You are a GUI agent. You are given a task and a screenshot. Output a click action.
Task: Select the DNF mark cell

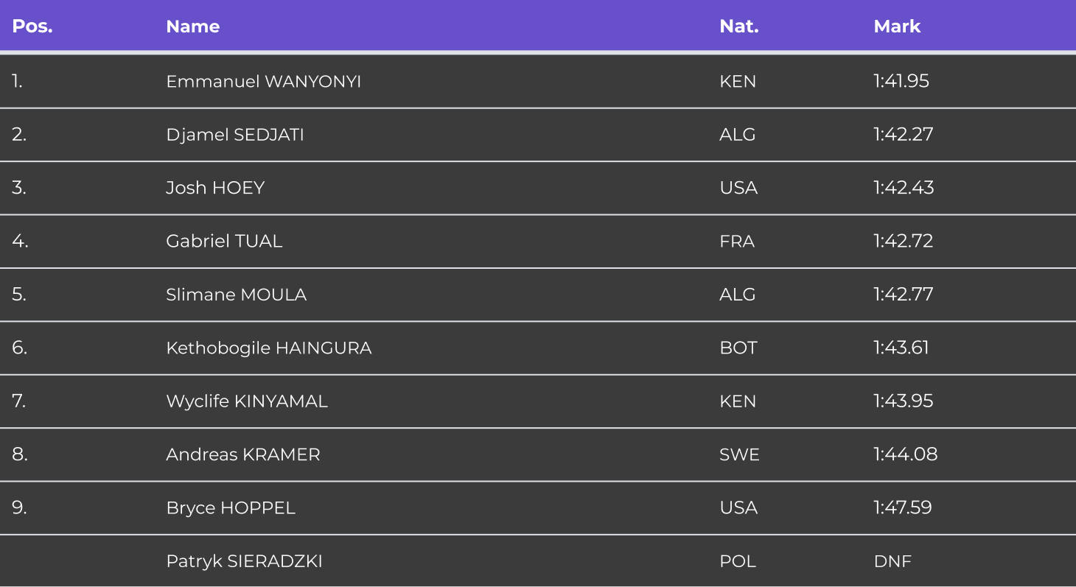[x=892, y=561]
